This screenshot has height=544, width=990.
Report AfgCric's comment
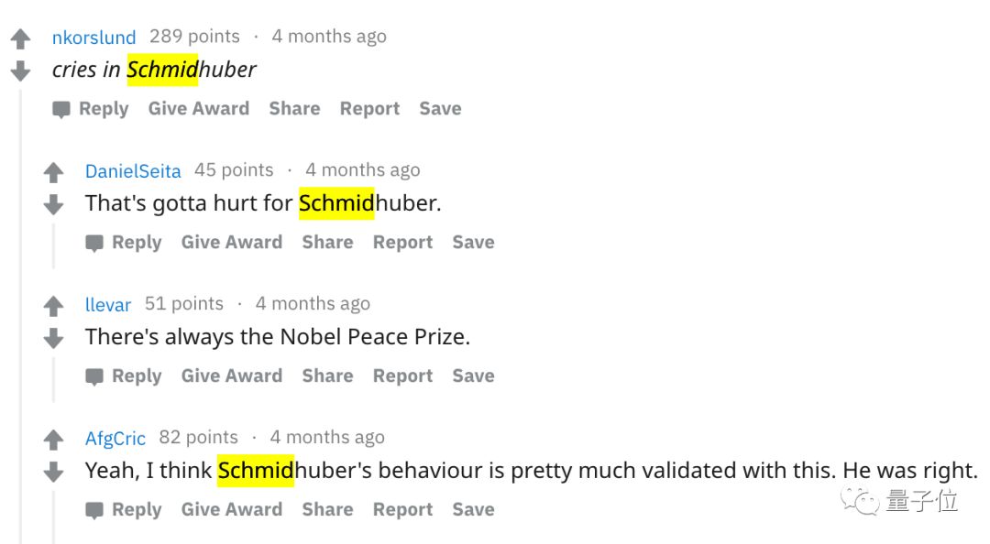point(402,510)
